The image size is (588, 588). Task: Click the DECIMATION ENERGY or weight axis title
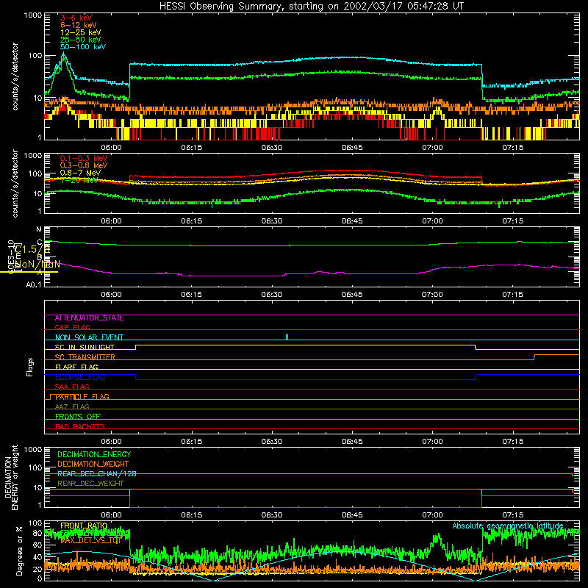(11, 477)
